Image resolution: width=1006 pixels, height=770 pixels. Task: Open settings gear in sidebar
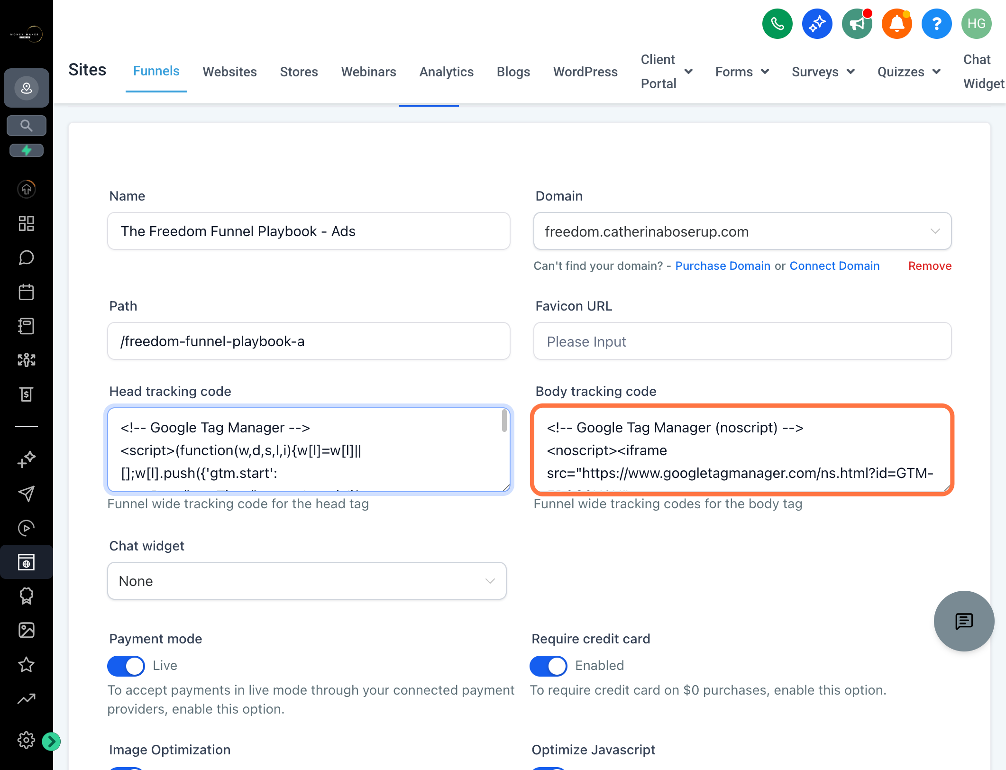(x=26, y=740)
